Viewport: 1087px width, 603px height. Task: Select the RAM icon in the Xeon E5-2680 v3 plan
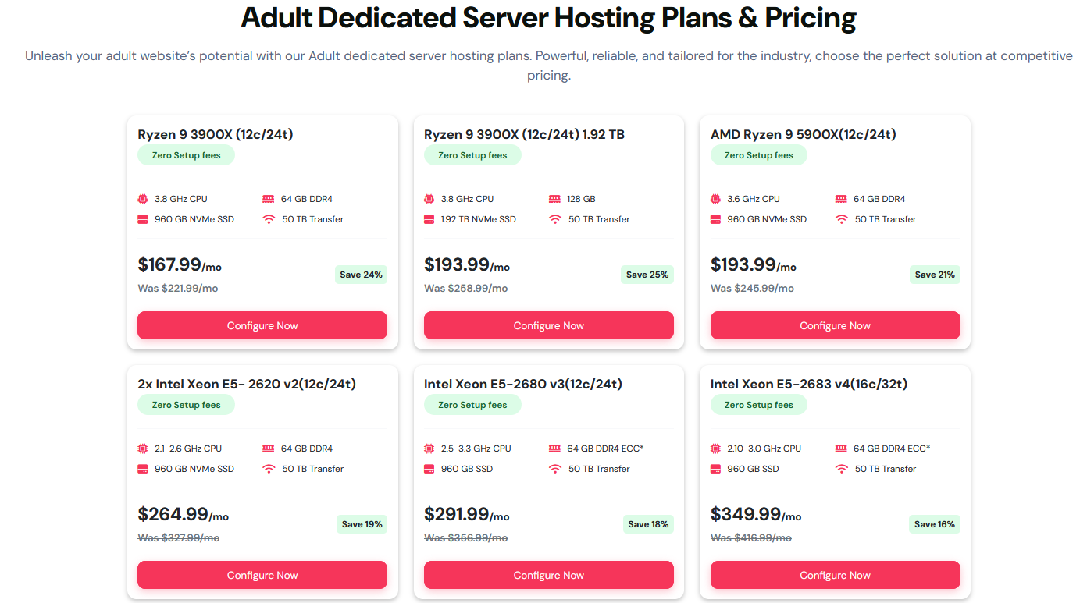point(555,449)
